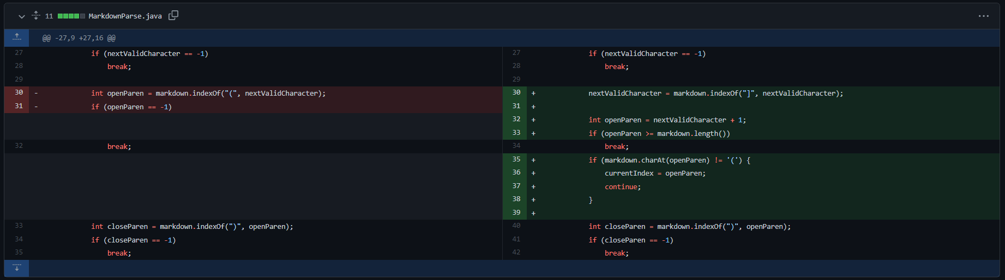Collapse the MarkdownParse.java file diff
The height and width of the screenshot is (280, 1005).
22,16
